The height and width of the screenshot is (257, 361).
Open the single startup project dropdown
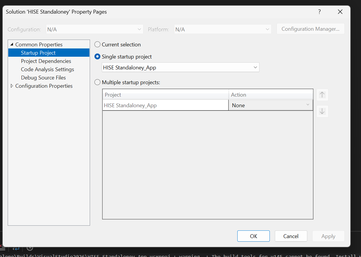[x=180, y=67]
